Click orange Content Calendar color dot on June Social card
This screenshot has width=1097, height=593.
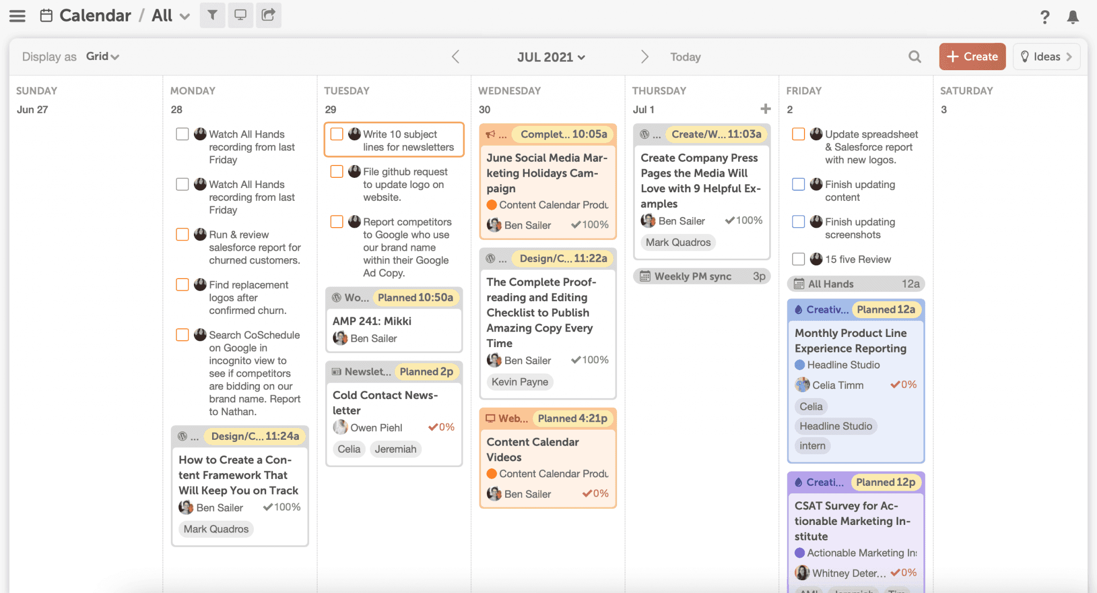(491, 205)
